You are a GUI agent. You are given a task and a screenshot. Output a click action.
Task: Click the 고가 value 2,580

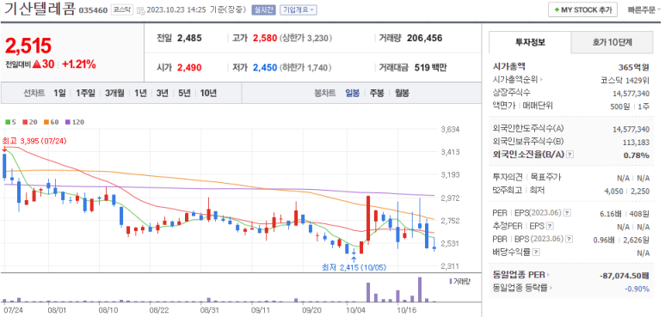coord(265,38)
